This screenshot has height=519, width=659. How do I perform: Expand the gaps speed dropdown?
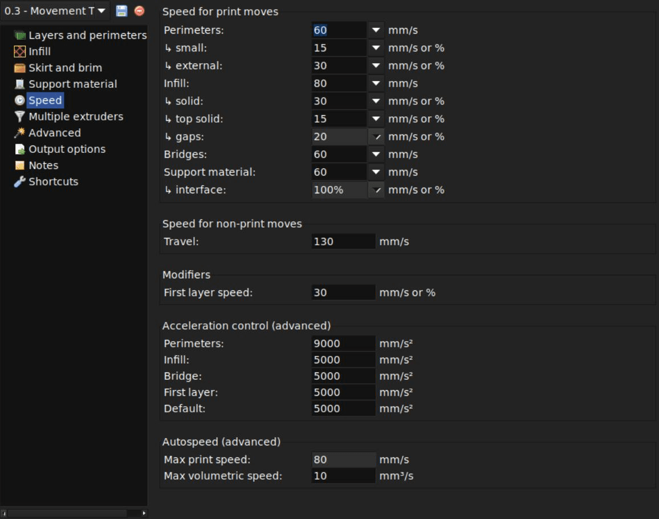(376, 137)
